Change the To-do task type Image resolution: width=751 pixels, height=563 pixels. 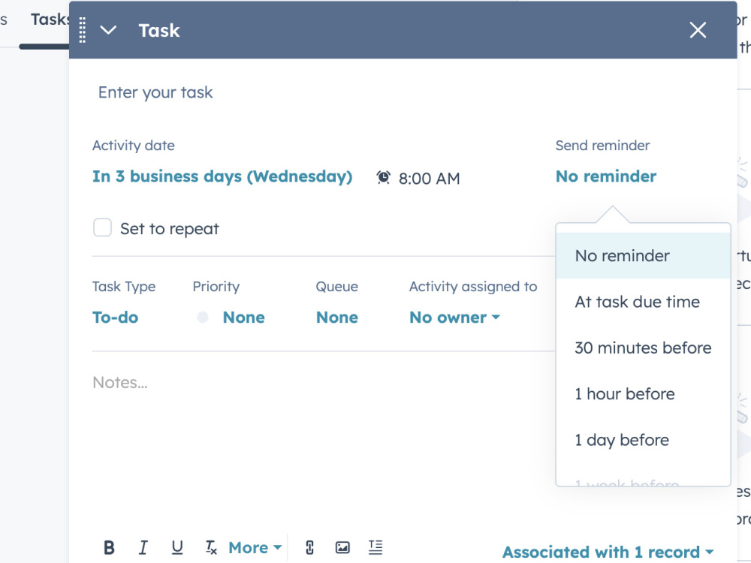116,317
